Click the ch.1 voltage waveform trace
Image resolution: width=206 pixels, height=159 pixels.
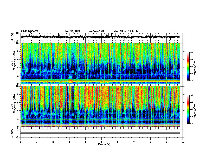100,37
